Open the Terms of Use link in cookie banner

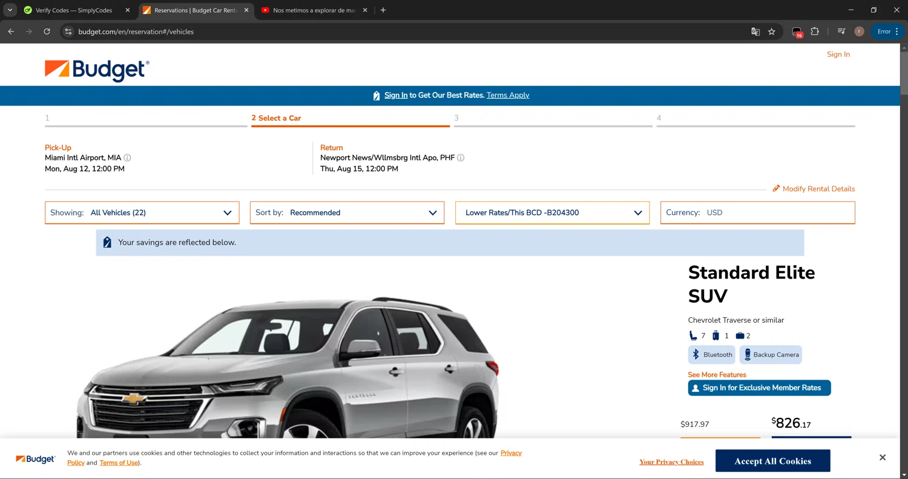point(119,463)
